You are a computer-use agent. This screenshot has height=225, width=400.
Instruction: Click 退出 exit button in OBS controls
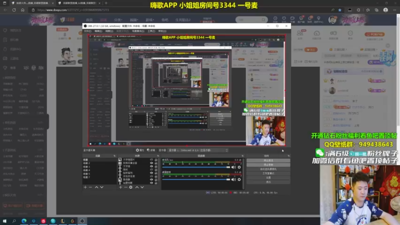268,182
